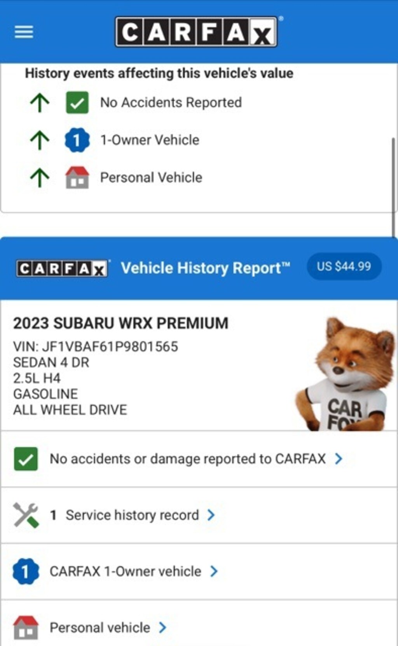Screen dimensions: 398x646
Task: Expand the Personal vehicle chevron
Action: (163, 627)
